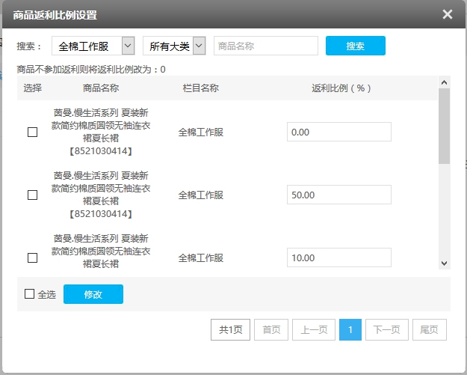This screenshot has width=467, height=375.
Task: Close the 商品返利比例设置 dialog
Action: point(447,14)
